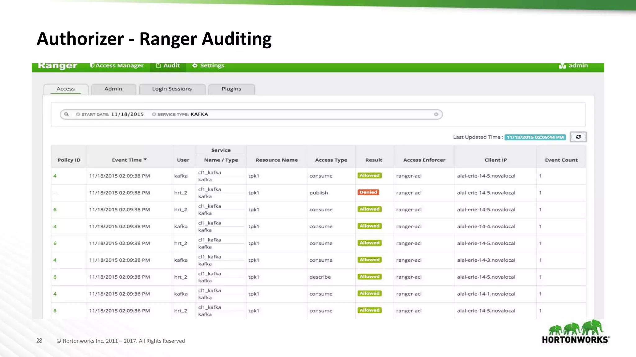Sort by Event Time column arrow

pyautogui.click(x=145, y=160)
